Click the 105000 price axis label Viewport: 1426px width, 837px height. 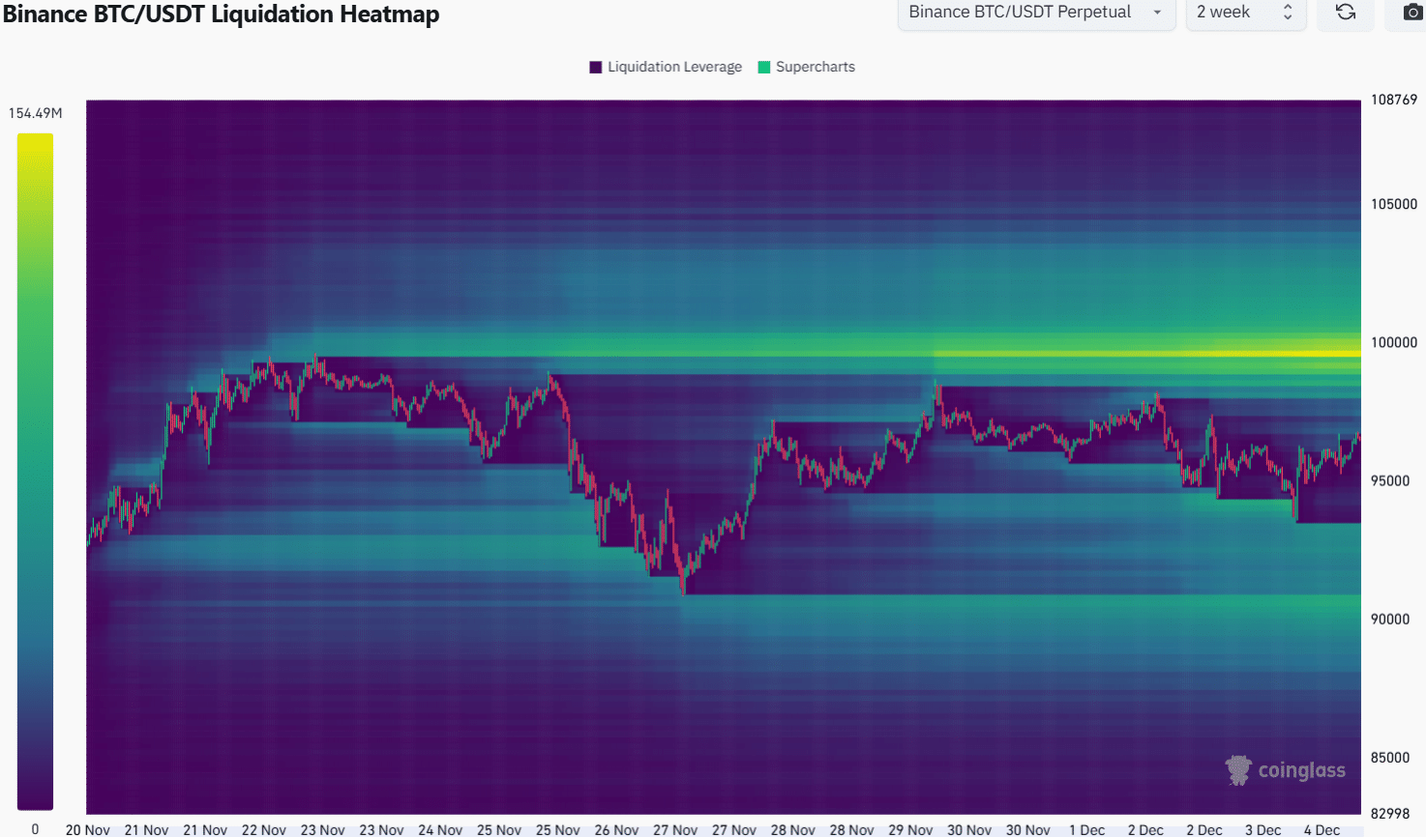point(1394,204)
